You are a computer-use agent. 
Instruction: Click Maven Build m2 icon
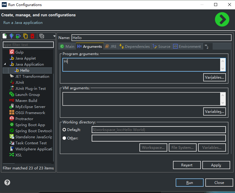[x=12, y=100]
